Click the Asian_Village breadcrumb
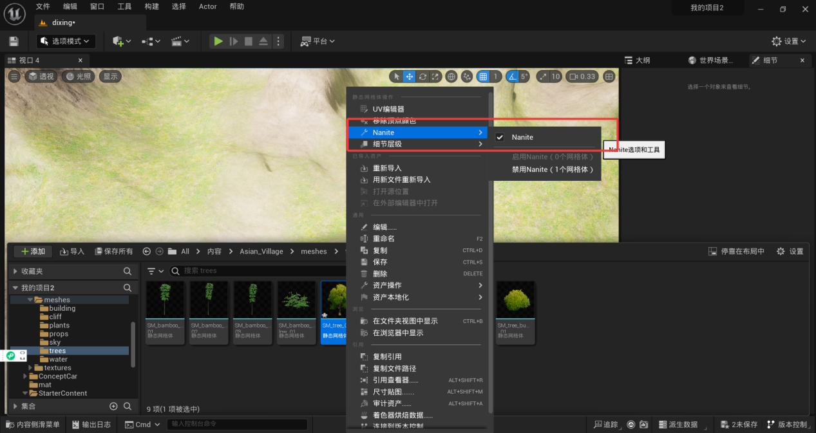The width and height of the screenshot is (816, 433). (x=261, y=252)
